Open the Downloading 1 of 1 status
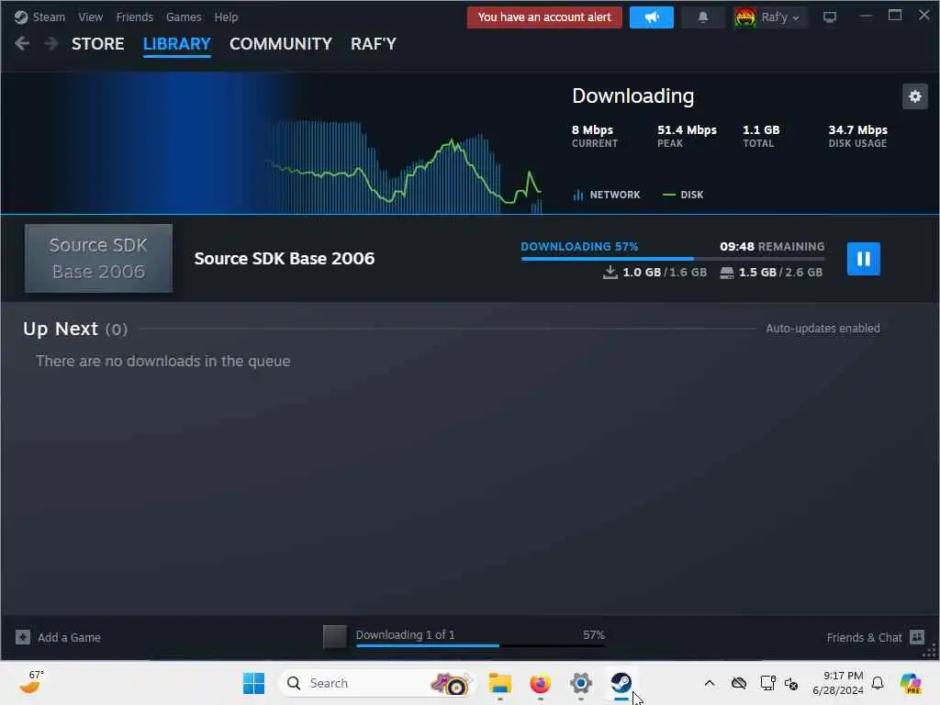Image resolution: width=940 pixels, height=705 pixels. tap(405, 634)
